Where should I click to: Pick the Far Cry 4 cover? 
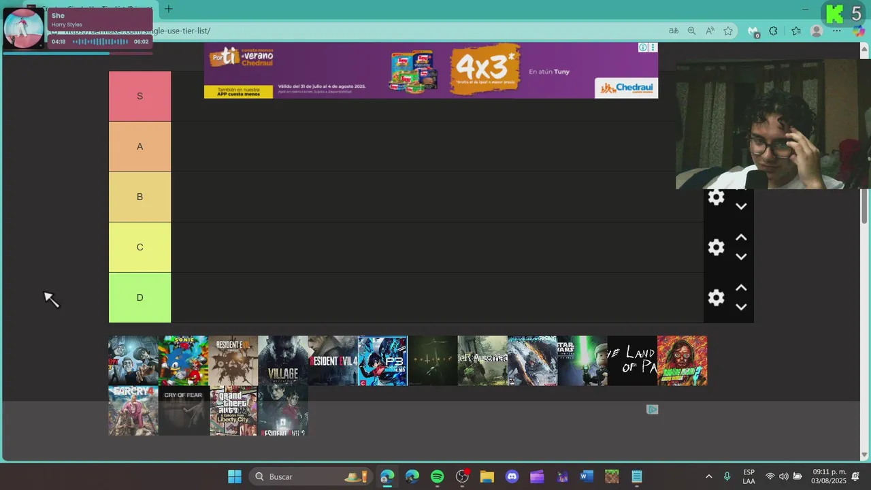[133, 411]
